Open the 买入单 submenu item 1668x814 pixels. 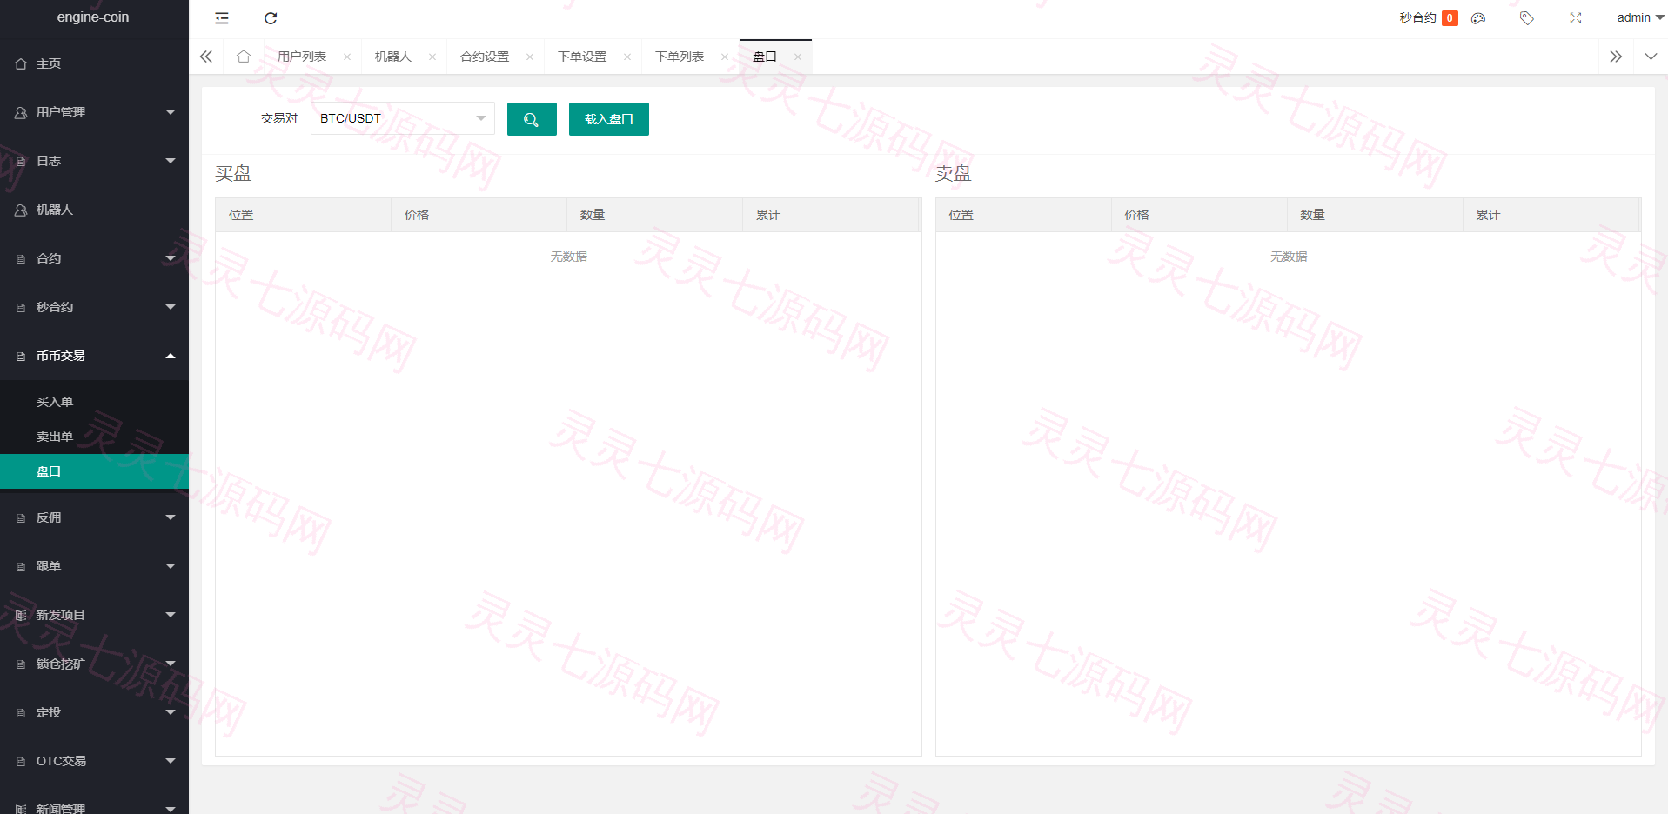pyautogui.click(x=94, y=402)
